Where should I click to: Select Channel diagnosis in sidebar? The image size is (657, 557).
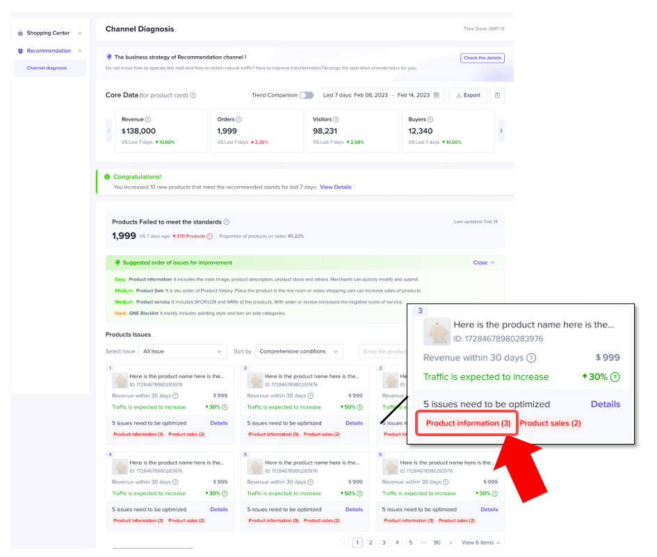[47, 68]
